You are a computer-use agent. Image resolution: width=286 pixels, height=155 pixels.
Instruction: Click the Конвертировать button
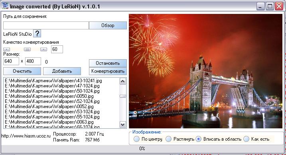pyautogui.click(x=108, y=71)
